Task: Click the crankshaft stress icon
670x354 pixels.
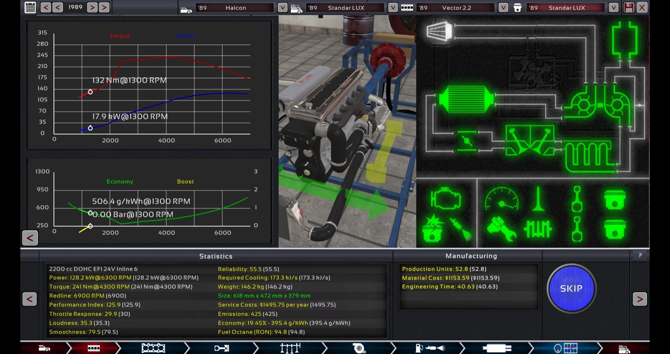Action: (538, 229)
